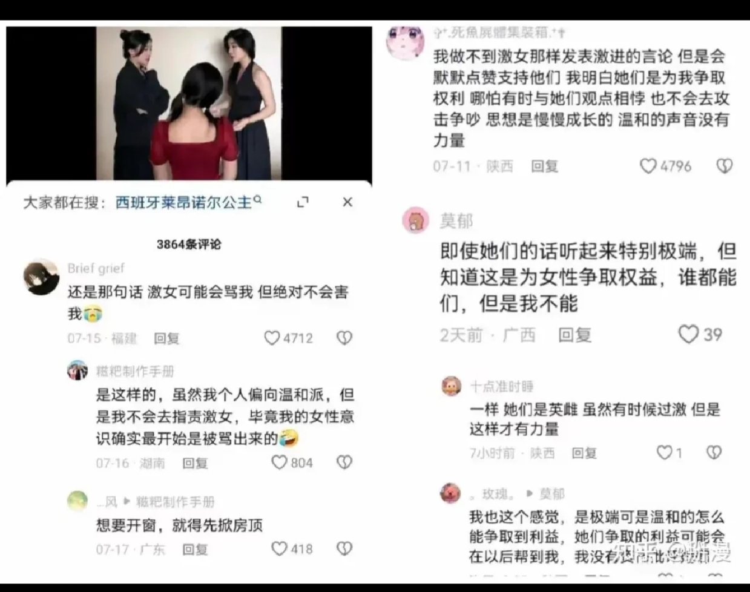Screen dimensions: 750x592
Task: Like 莫郁's comment with 39 likes
Action: pyautogui.click(x=688, y=334)
